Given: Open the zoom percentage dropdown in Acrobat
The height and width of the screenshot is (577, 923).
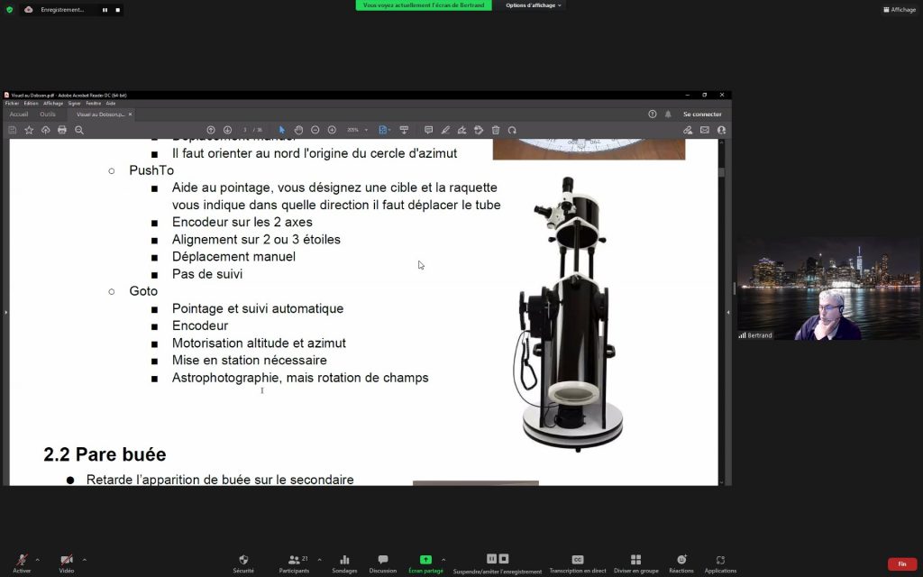Looking at the screenshot, I should pyautogui.click(x=366, y=130).
